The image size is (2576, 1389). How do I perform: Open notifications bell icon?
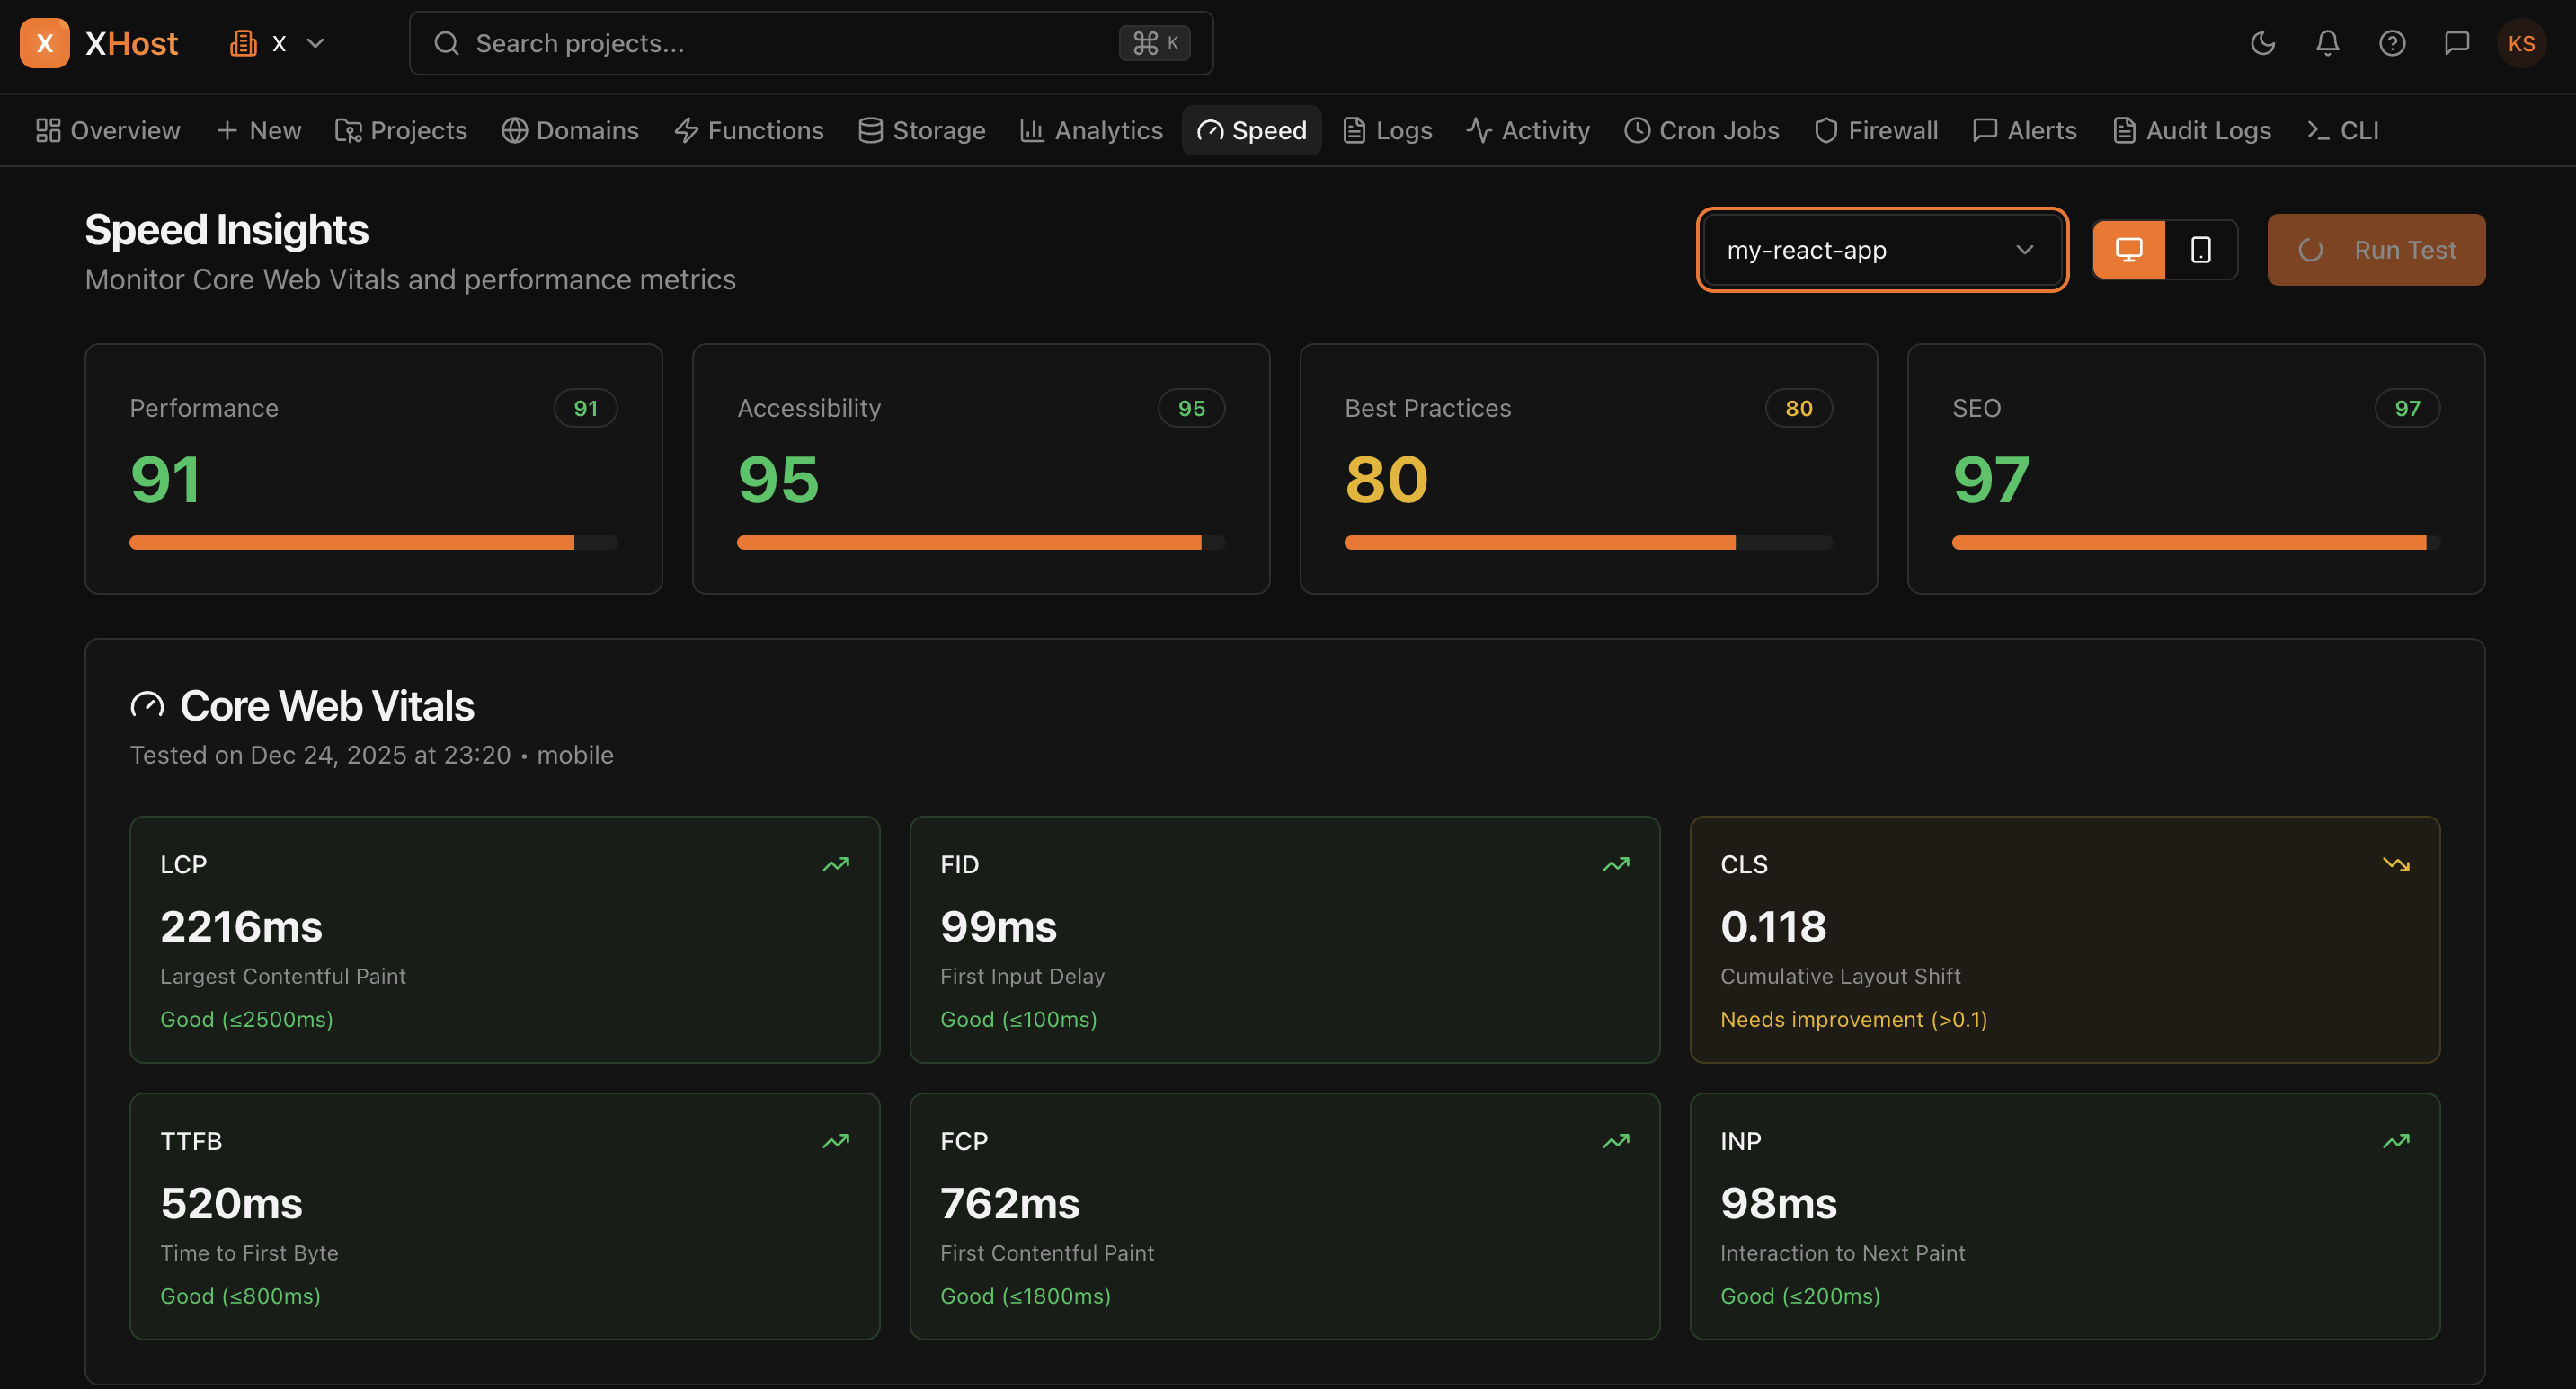[2327, 43]
